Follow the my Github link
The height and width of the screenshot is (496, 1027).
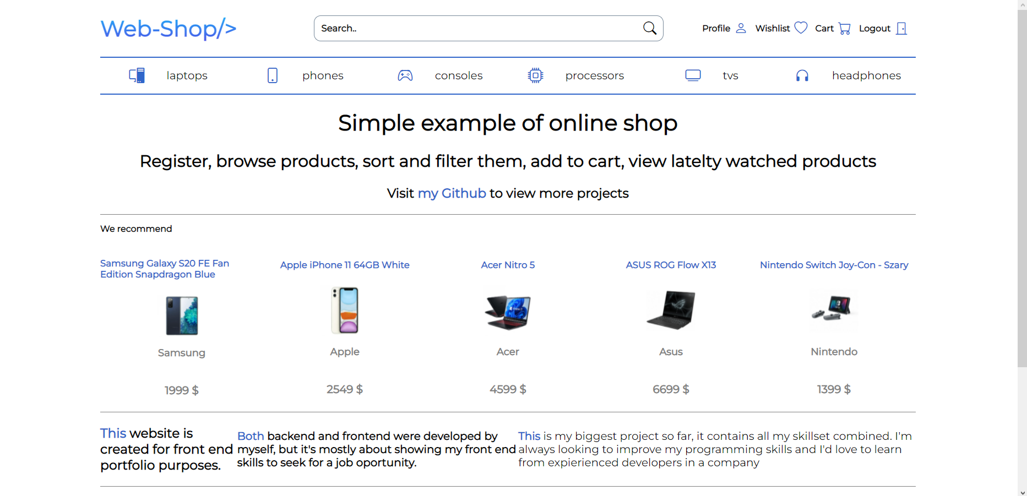point(452,193)
